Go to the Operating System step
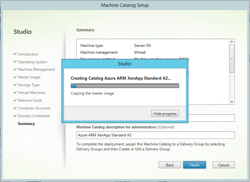Viewport: 250px width, 182px height. [x=32, y=62]
